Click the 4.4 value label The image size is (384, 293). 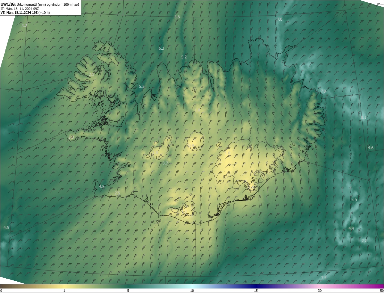point(351,229)
